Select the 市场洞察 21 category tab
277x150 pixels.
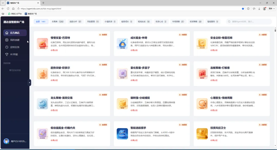178,21
